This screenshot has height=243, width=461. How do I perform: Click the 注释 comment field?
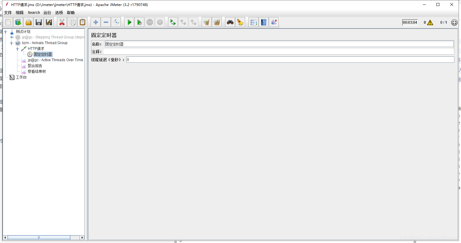[x=279, y=52]
